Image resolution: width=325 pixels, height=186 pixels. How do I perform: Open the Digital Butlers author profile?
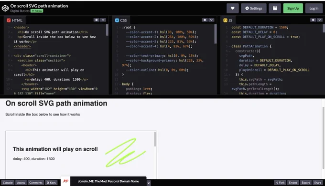pos(20,11)
